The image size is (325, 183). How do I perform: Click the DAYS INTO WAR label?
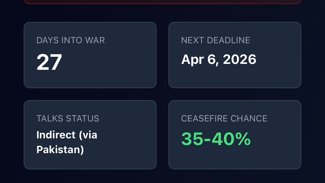click(70, 40)
